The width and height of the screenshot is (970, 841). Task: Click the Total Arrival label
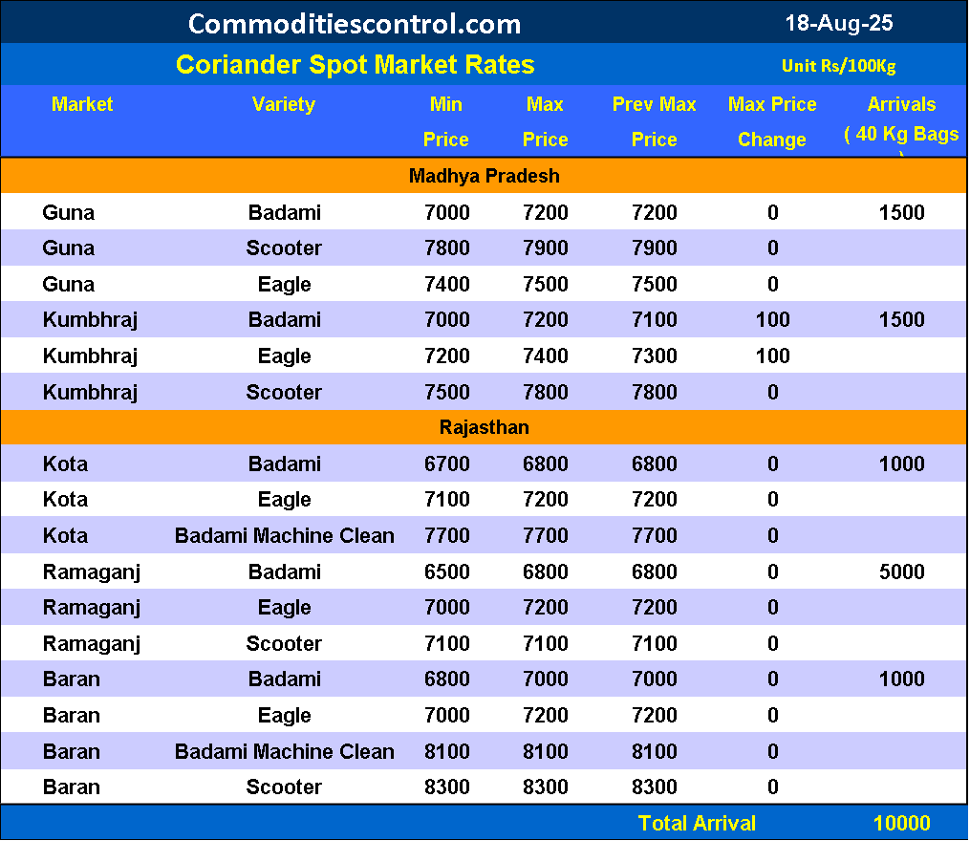(x=697, y=824)
